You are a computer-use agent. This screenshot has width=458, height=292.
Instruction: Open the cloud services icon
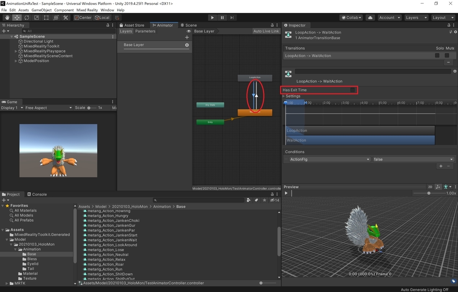point(370,18)
